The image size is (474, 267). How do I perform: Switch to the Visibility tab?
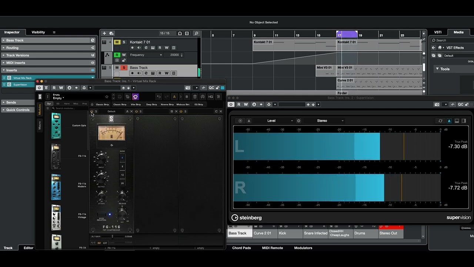(38, 32)
